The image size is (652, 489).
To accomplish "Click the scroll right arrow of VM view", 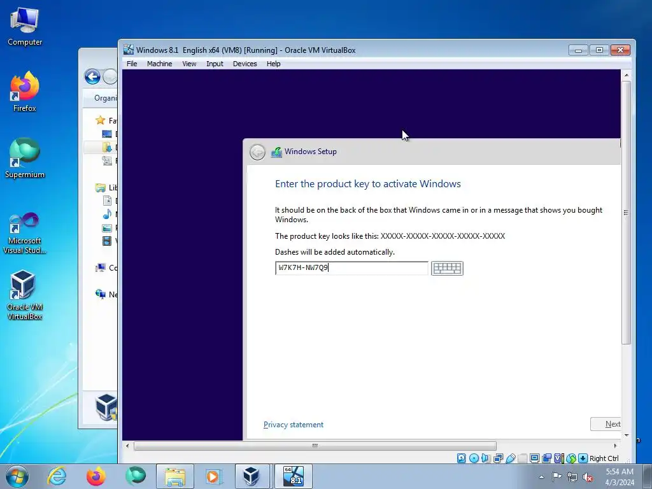I will click(x=616, y=446).
